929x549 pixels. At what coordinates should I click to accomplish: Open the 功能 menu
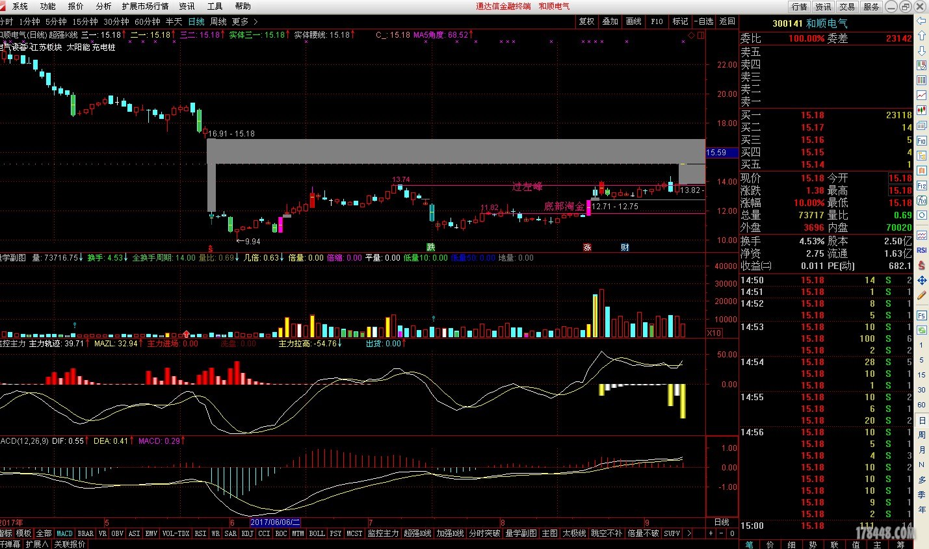click(47, 6)
